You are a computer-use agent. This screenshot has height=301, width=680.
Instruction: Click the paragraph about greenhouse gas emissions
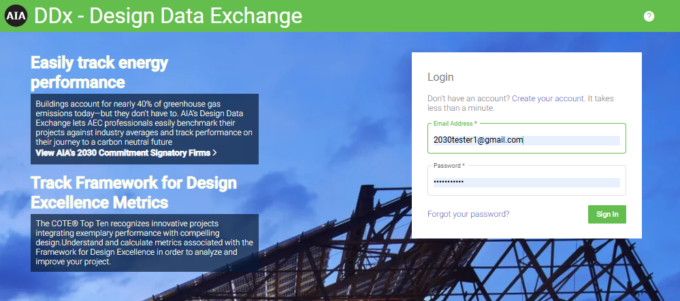point(144,123)
